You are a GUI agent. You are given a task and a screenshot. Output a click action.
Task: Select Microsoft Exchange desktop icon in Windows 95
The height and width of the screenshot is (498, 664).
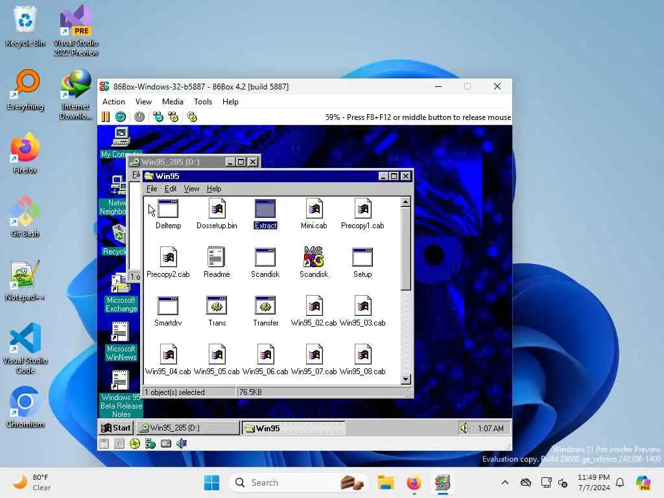[121, 292]
